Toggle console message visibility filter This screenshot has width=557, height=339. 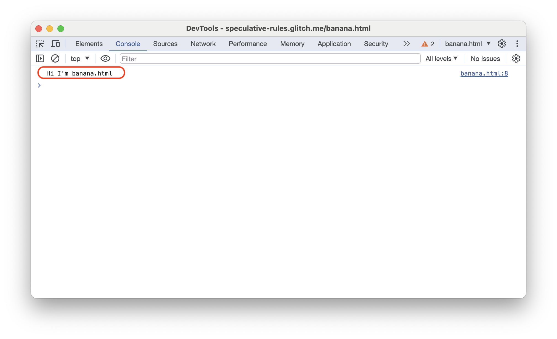(x=104, y=58)
